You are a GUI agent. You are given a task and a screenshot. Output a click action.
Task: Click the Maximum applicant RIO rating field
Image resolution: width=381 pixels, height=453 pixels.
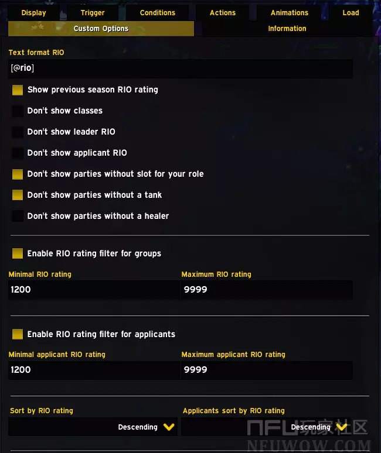(267, 370)
